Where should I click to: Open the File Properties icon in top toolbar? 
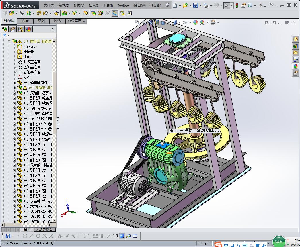[243, 5]
